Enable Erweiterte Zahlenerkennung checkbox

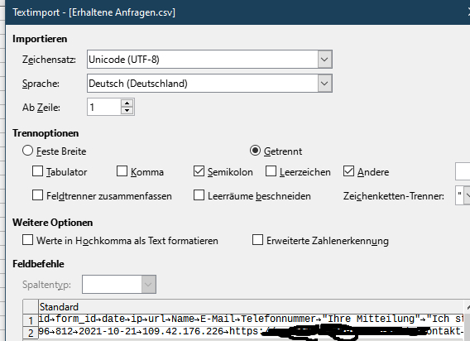257,240
